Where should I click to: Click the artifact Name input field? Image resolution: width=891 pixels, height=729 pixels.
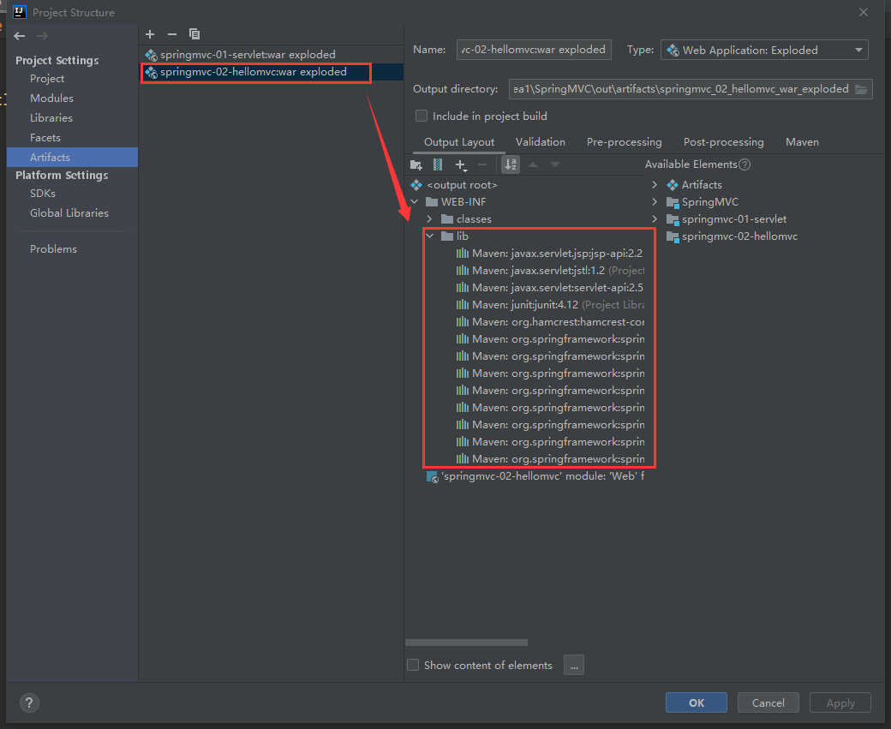click(534, 50)
